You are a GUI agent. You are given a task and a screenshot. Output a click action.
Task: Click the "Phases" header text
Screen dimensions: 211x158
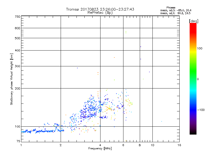click(171, 8)
